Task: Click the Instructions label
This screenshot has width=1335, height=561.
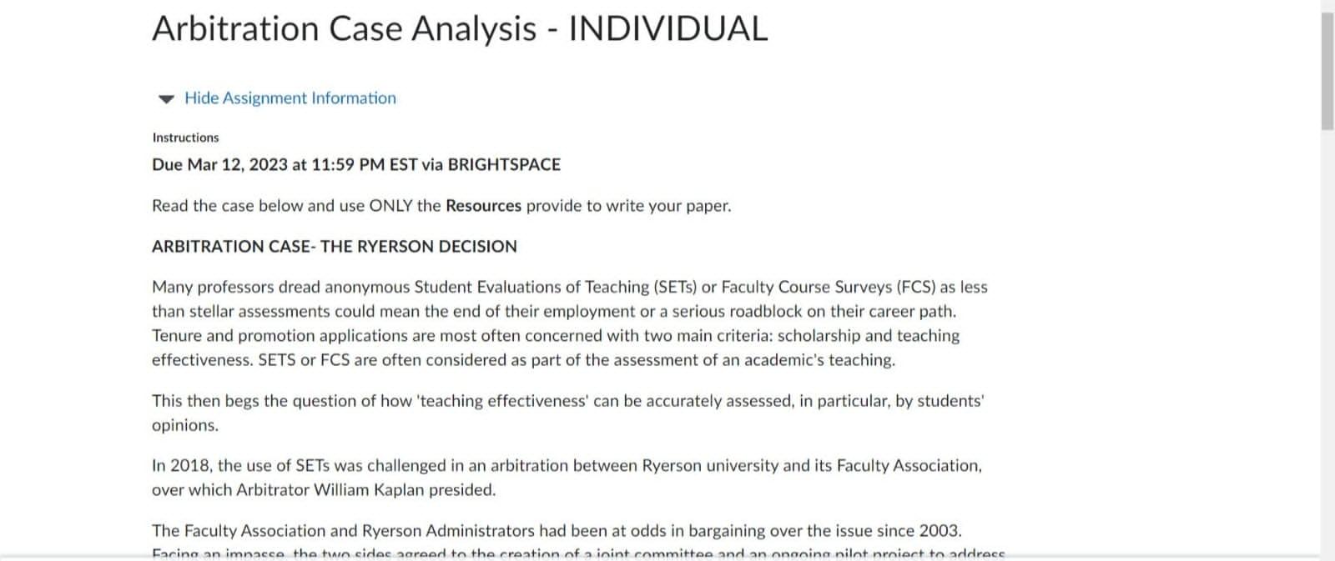Action: (x=184, y=138)
